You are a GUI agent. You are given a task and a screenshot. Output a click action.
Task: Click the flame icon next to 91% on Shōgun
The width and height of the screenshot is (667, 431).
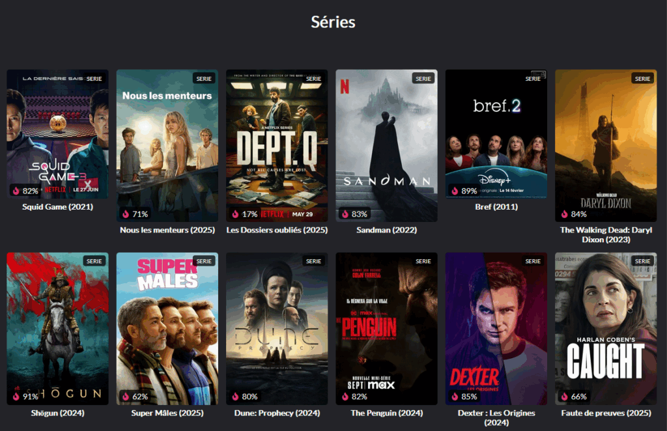point(16,396)
